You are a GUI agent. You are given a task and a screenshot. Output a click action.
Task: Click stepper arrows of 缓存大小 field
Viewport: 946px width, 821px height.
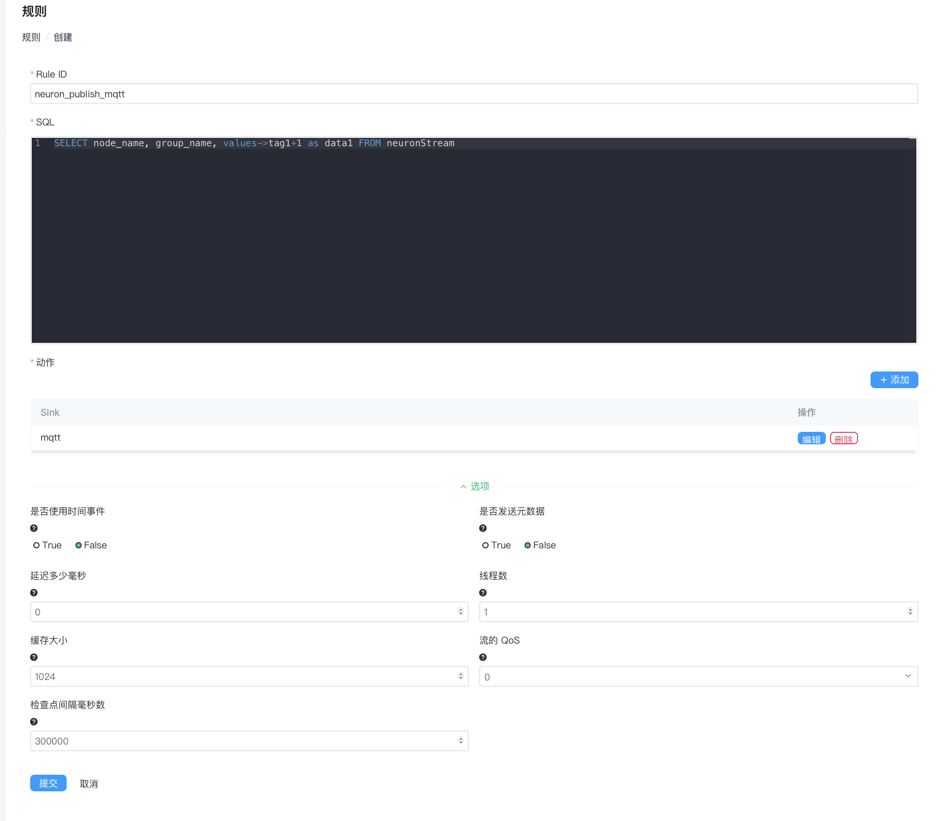pyautogui.click(x=461, y=676)
